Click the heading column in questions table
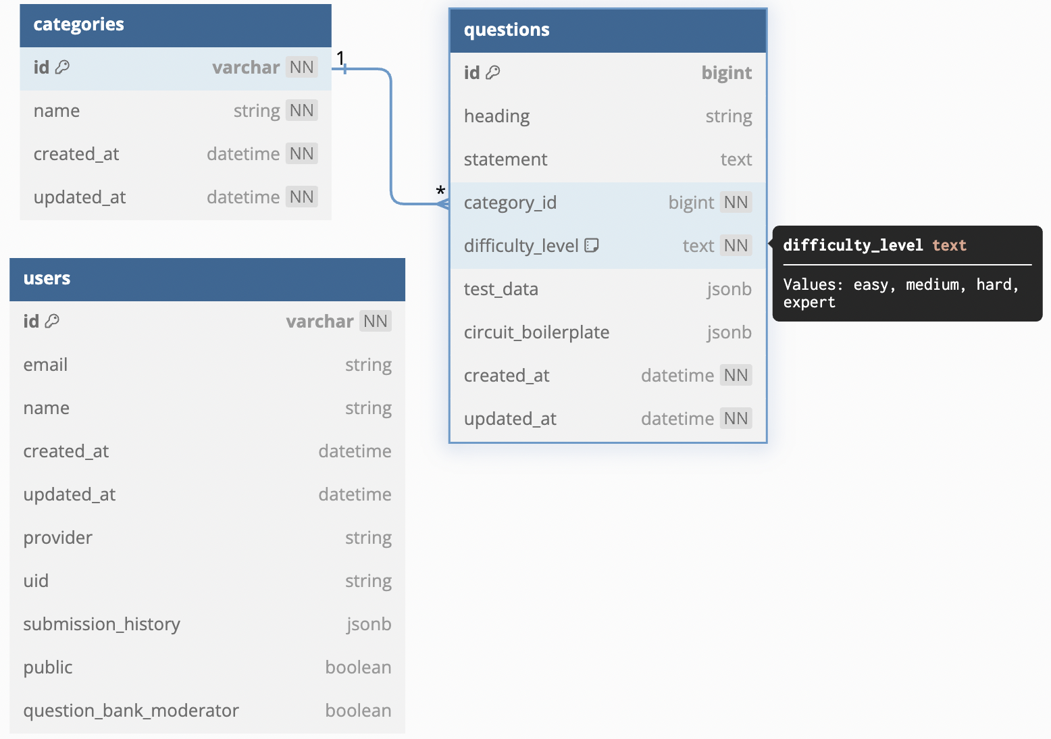This screenshot has height=739, width=1051. 497,116
